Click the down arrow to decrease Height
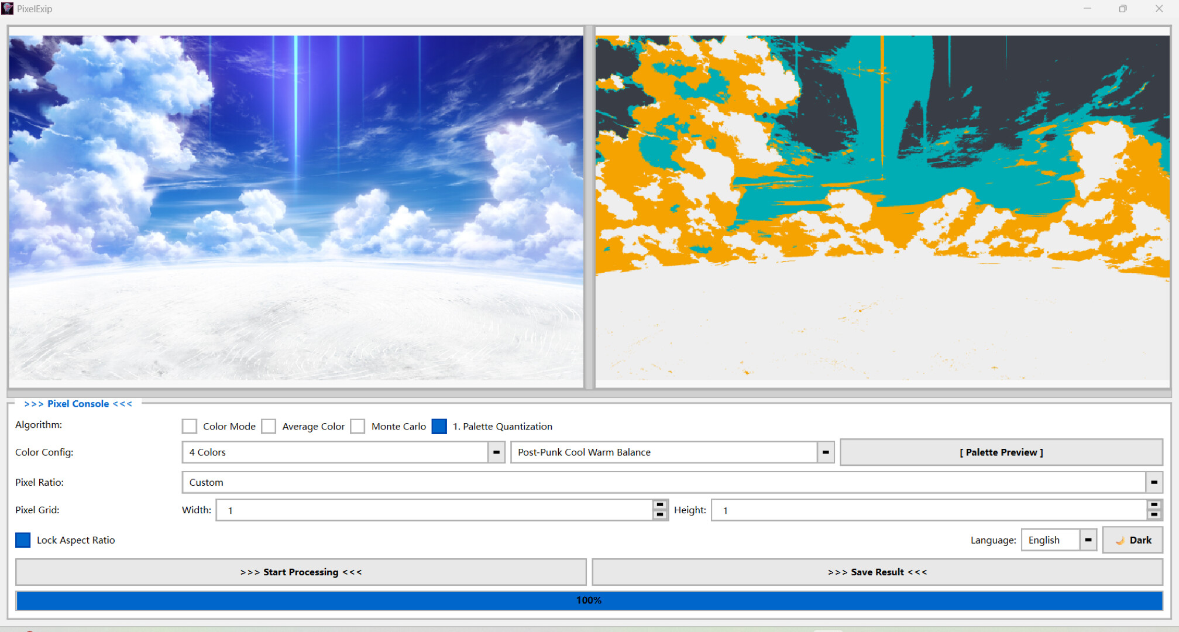Viewport: 1179px width, 632px height. pos(1154,514)
